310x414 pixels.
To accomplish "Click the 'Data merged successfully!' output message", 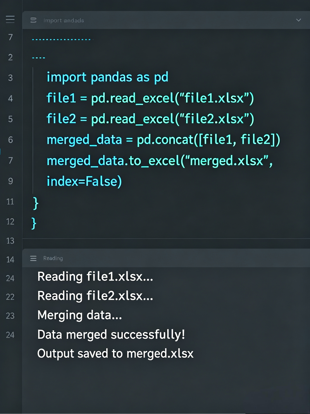I will click(x=111, y=334).
